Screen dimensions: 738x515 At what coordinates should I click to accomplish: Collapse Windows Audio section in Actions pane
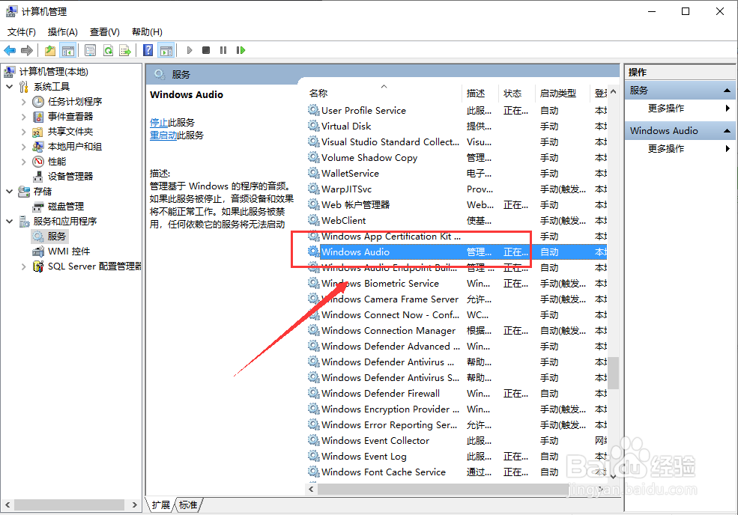pos(728,131)
